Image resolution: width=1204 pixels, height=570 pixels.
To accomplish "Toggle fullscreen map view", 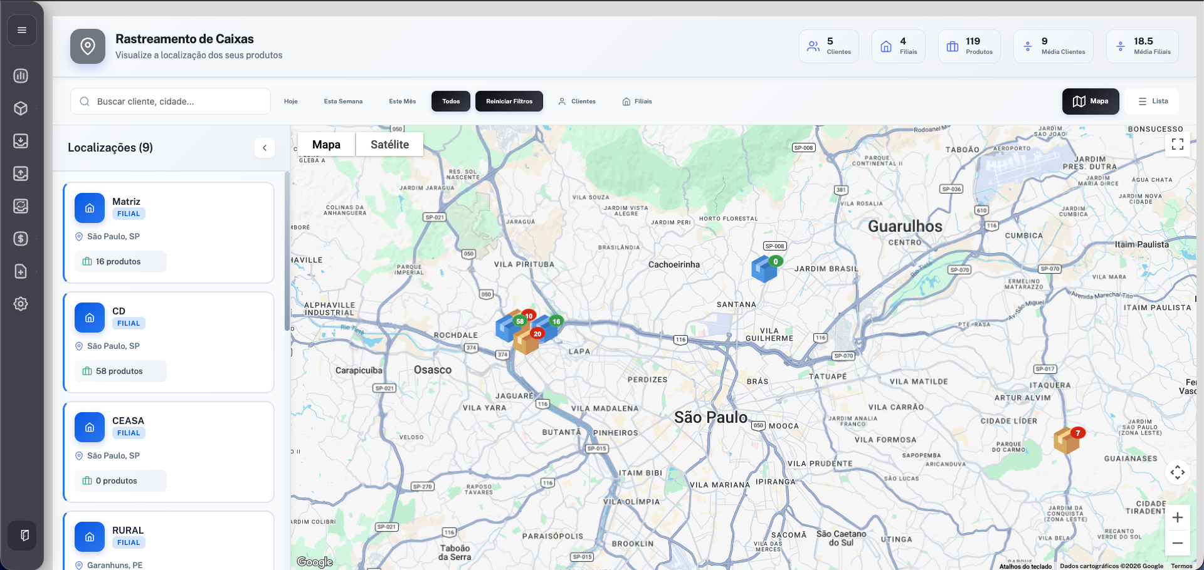I will (1178, 144).
